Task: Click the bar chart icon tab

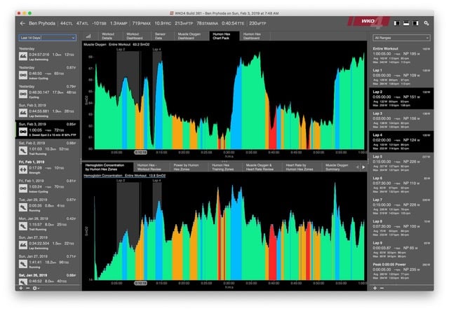Action: 88,36
